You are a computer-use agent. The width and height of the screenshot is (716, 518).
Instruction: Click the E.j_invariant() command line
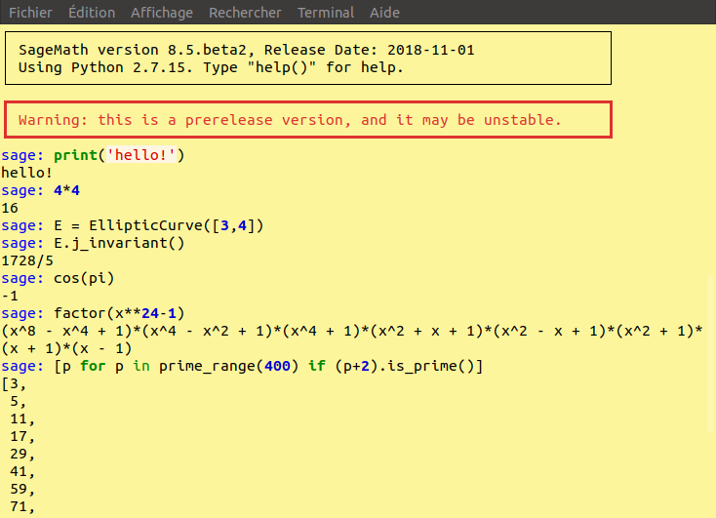93,243
